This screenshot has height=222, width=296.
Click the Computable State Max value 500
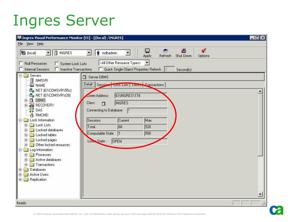coord(156,133)
